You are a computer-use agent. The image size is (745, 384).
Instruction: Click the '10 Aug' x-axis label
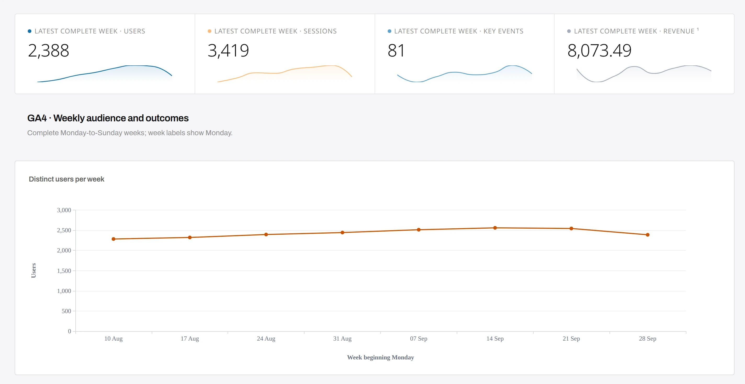pos(113,338)
